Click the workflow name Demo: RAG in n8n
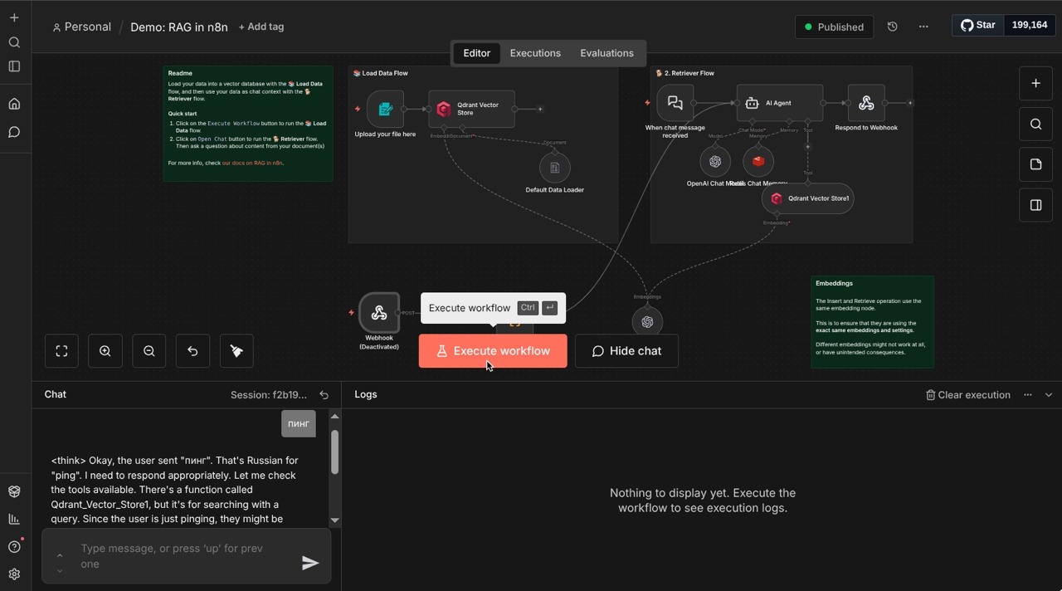Screen dimensions: 1062x591 point(179,27)
